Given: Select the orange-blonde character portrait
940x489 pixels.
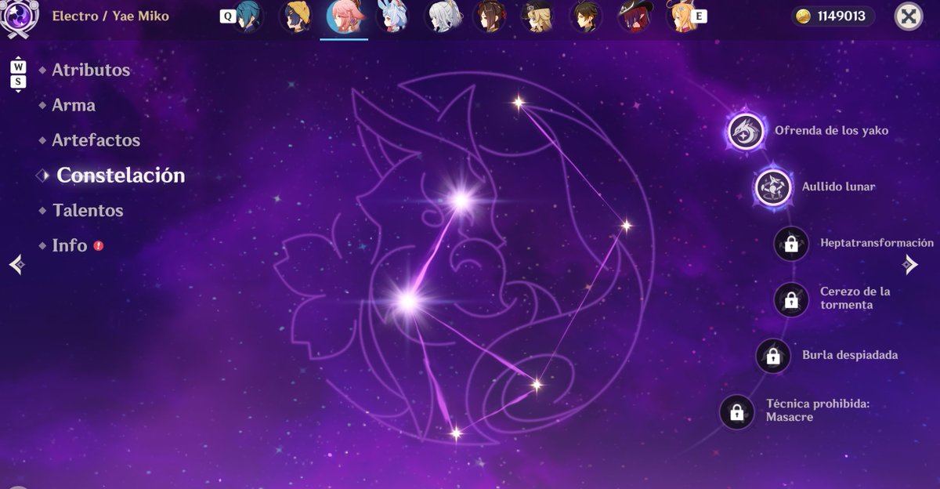Looking at the screenshot, I should click(x=681, y=16).
